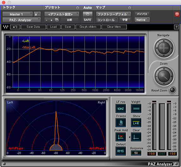
Task: Click the Undo arrow button
Action: click(x=15, y=27)
